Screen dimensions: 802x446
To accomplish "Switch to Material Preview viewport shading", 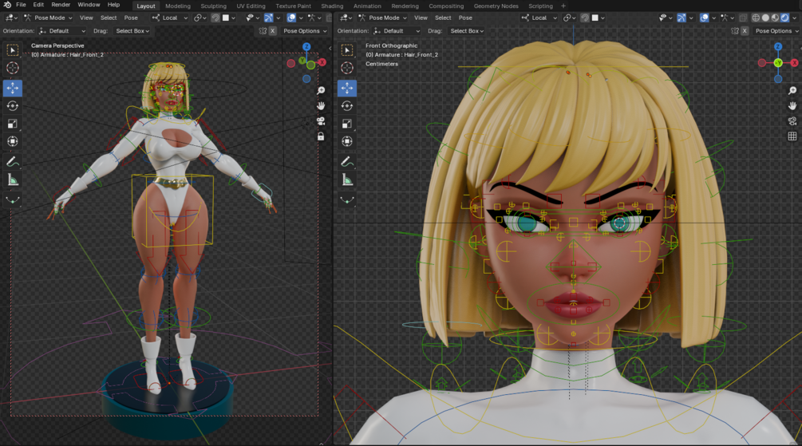I will pos(776,18).
